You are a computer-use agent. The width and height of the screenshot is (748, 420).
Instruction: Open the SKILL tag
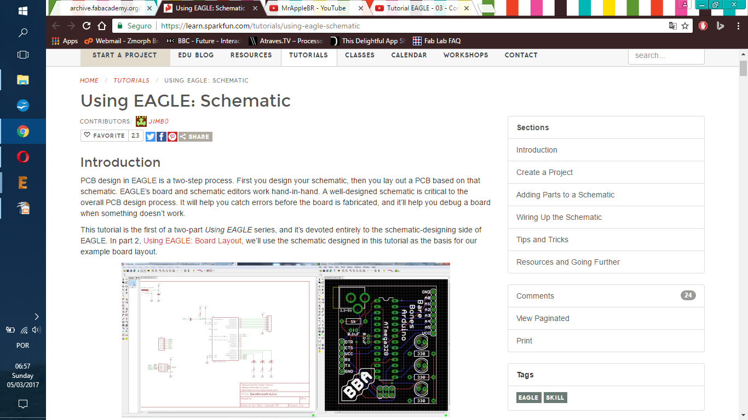pyautogui.click(x=555, y=398)
